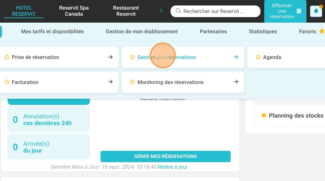This screenshot has height=181, width=325.
Task: Toggle favorite star for Gestion des réservations
Action: (132, 57)
